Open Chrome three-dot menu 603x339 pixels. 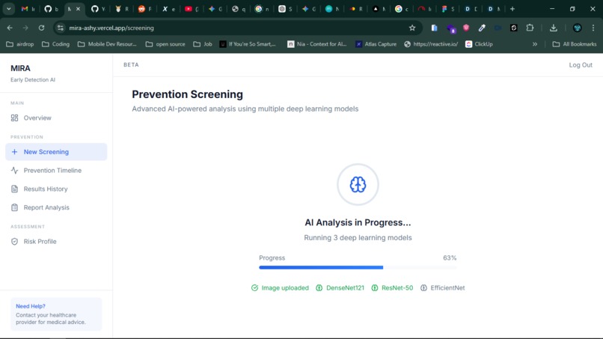pyautogui.click(x=593, y=28)
